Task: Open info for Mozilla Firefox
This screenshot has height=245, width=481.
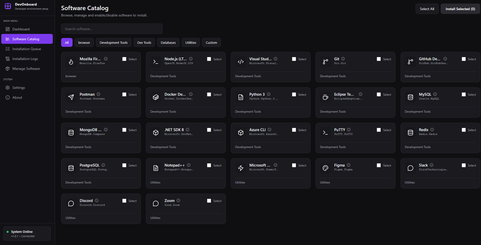Action: coord(106,59)
